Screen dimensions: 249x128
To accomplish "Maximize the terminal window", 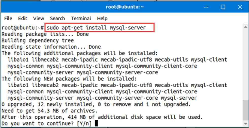I will (x=223, y=7).
